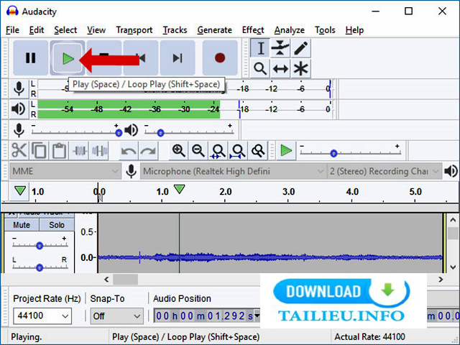
Task: Redo the last undone action
Action: [149, 151]
